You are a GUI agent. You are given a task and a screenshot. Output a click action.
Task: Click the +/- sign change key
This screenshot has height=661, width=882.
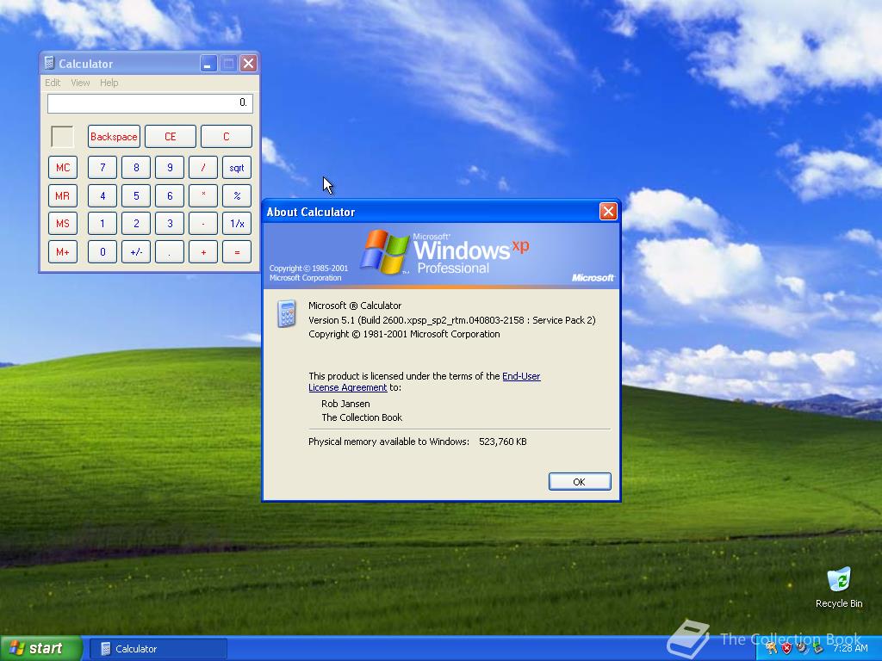(136, 252)
